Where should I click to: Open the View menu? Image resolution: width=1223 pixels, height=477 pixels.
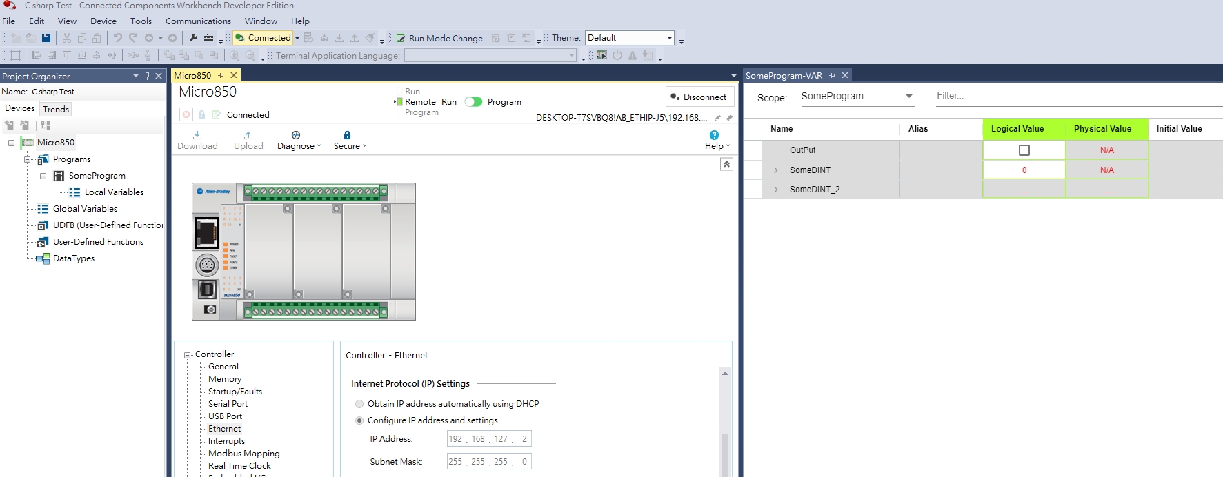tap(67, 21)
